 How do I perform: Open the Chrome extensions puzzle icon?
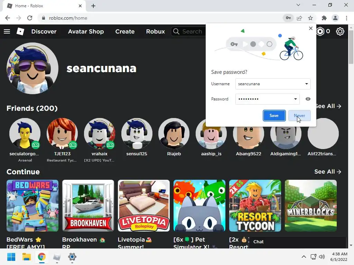coord(324,18)
